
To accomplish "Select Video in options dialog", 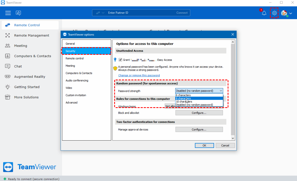I will 87,88.
